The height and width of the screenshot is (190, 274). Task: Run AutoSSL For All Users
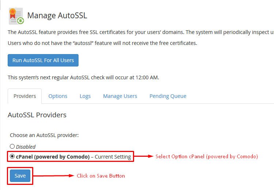coord(43,60)
